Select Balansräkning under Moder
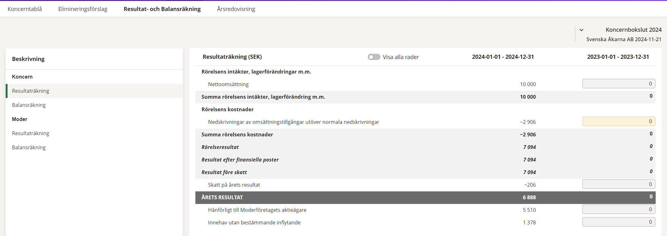Viewport: 667px width, 236px height. pyautogui.click(x=29, y=147)
